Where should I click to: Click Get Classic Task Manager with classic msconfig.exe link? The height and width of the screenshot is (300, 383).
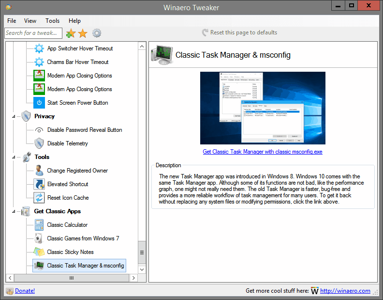tap(262, 152)
